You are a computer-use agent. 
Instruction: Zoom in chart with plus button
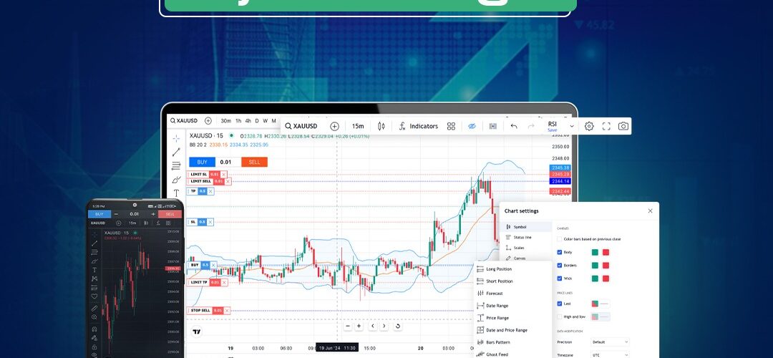[359, 326]
